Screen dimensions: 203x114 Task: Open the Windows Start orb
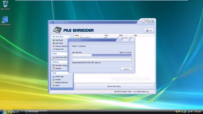pyautogui.click(x=4, y=112)
